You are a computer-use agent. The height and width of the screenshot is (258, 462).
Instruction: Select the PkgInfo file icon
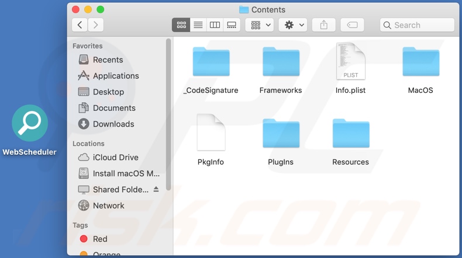click(211, 133)
